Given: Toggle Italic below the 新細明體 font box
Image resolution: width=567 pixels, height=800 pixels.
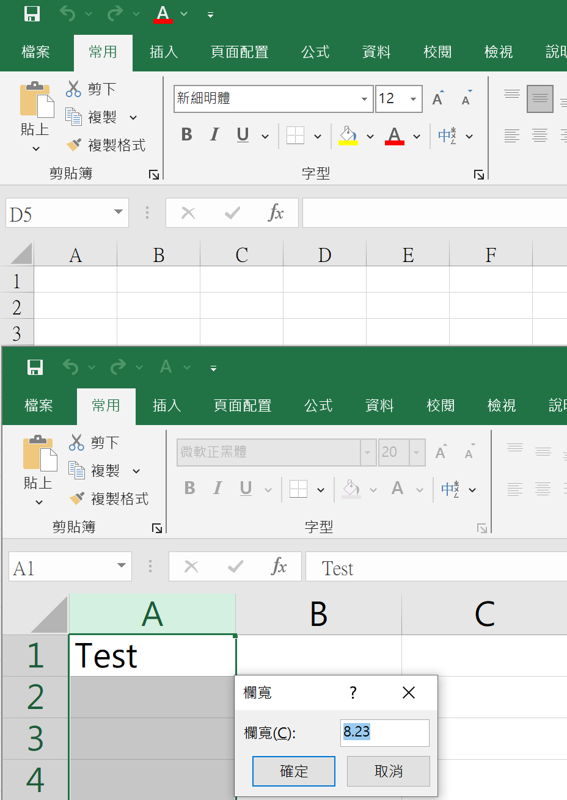Looking at the screenshot, I should (214, 135).
